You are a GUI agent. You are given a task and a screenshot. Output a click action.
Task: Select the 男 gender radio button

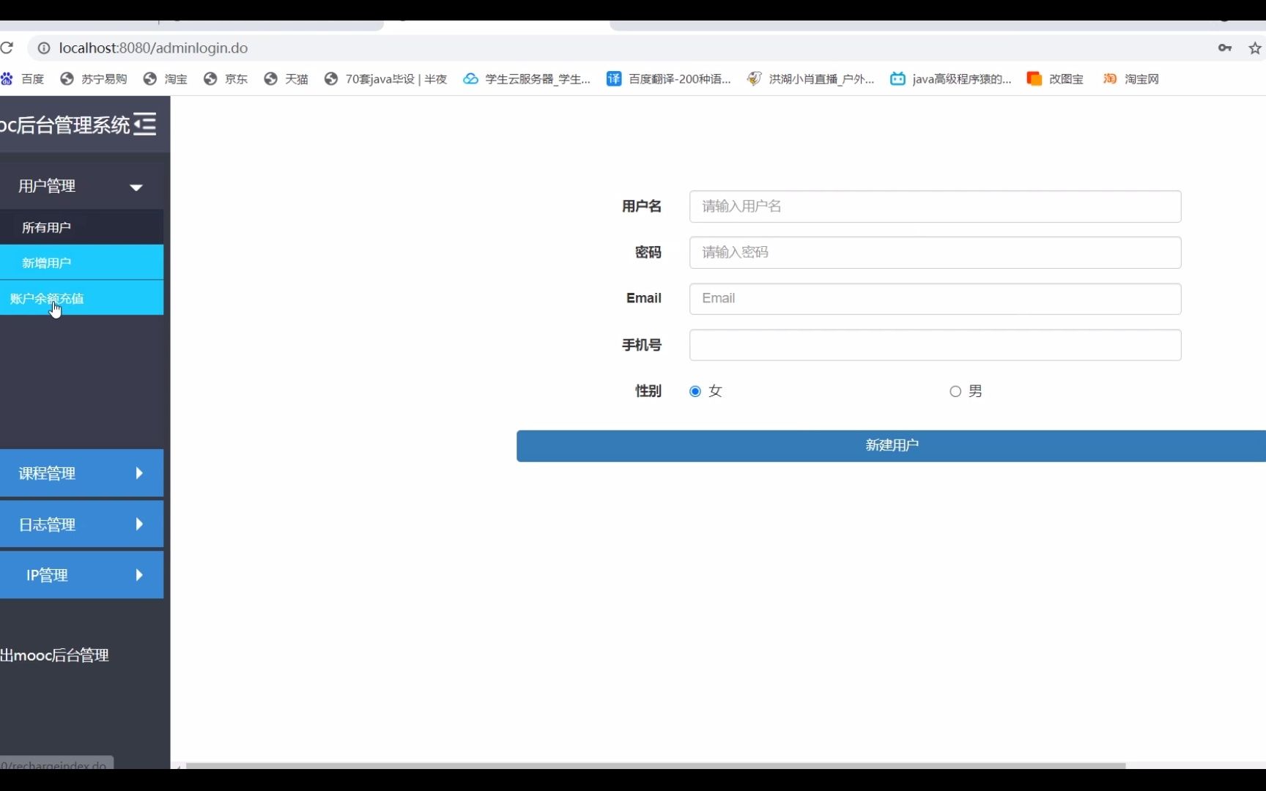click(955, 391)
